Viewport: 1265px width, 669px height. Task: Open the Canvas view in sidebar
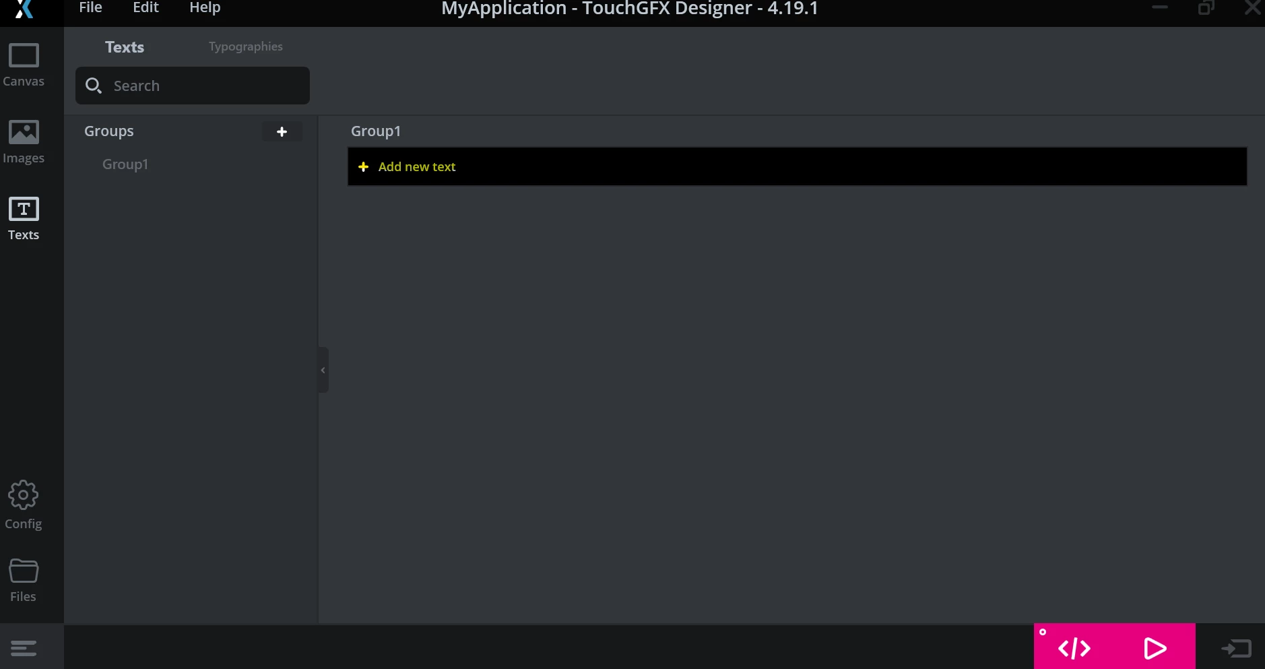pyautogui.click(x=24, y=65)
